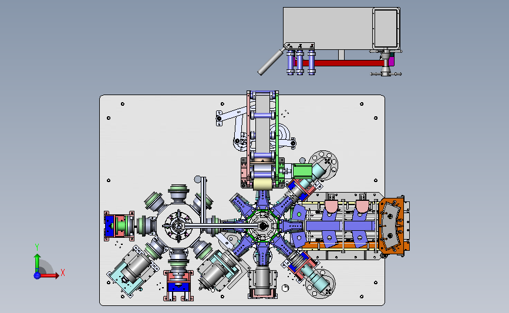Click the black center of the blue star hub
This screenshot has height=313, width=509.
pyautogui.click(x=263, y=226)
